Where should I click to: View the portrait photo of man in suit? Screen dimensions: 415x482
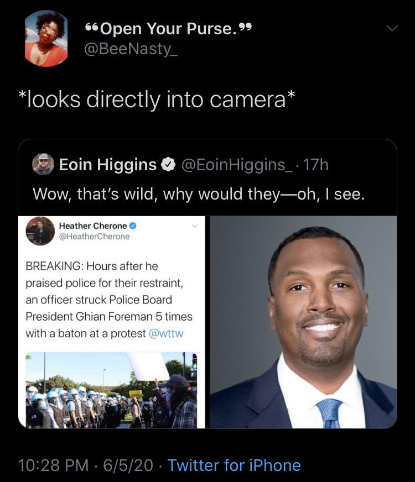pos(304,322)
